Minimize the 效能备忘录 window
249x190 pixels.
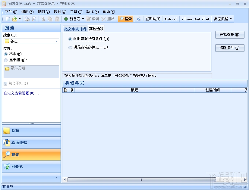click(x=230, y=4)
